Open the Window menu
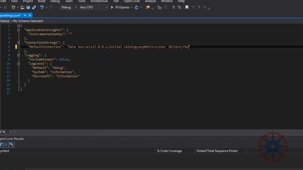303x170 pixels. (x=167, y=1)
